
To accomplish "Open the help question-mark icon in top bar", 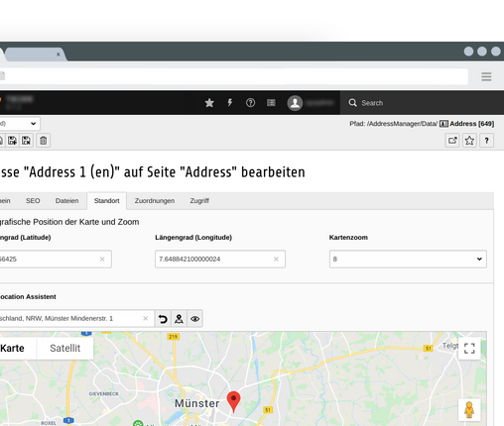I will tap(250, 103).
